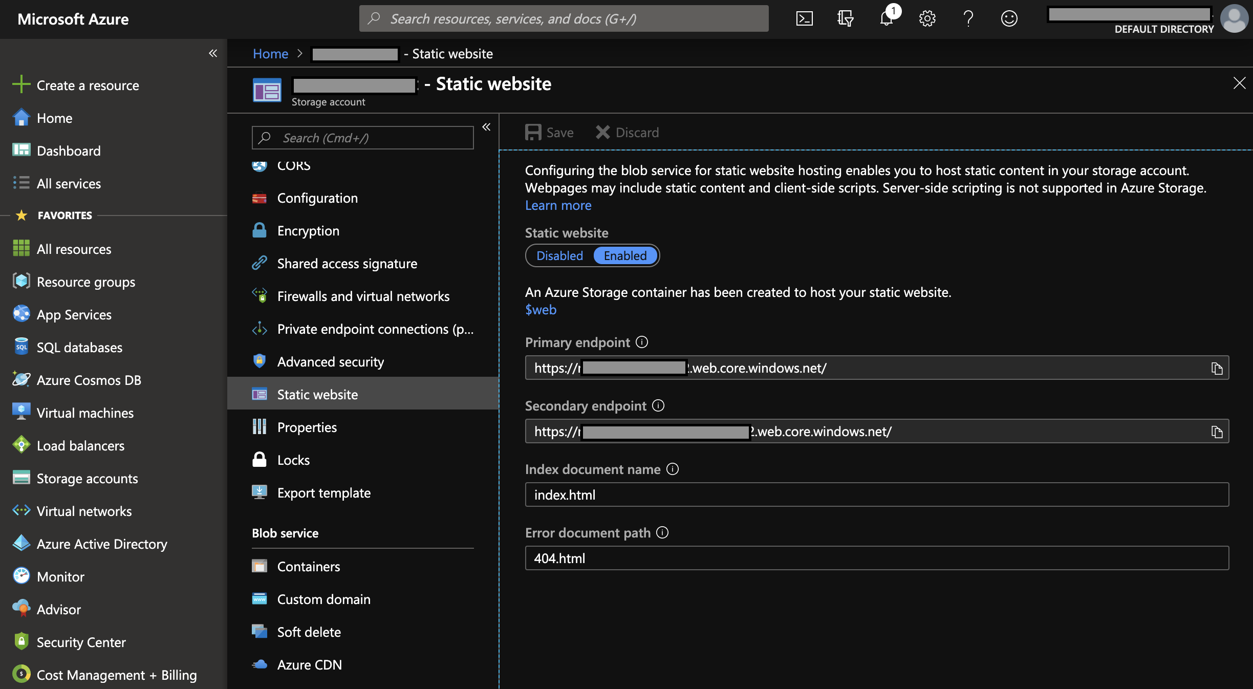1253x689 pixels.
Task: Open the Learn more link
Action: coord(558,205)
